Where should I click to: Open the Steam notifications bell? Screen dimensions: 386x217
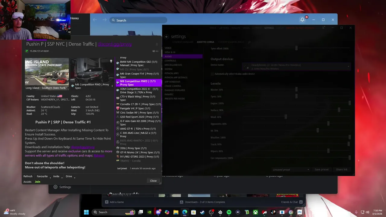[x=302, y=20]
